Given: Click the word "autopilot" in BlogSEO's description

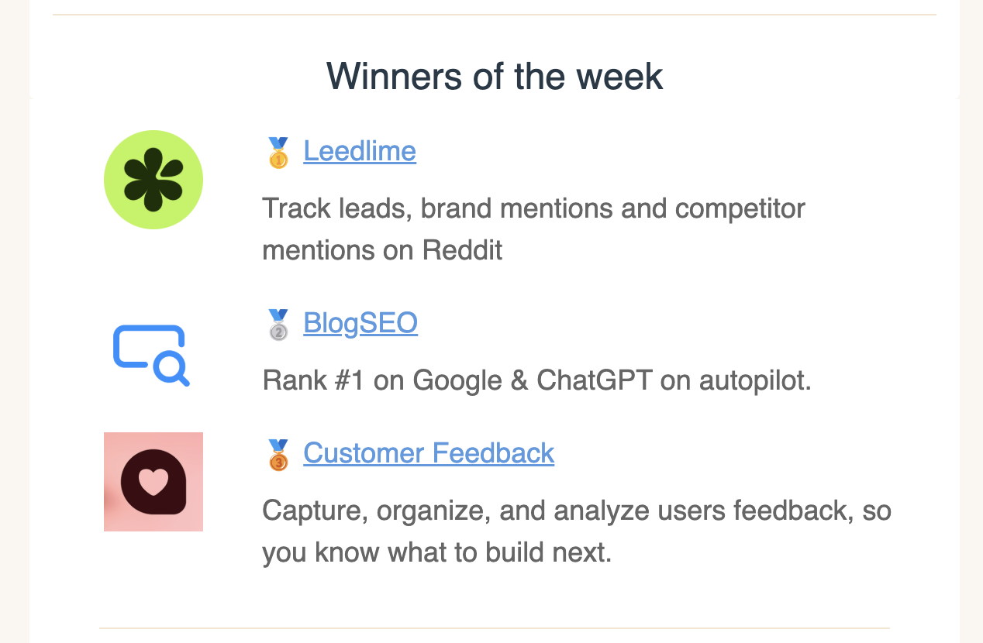Looking at the screenshot, I should pos(754,380).
